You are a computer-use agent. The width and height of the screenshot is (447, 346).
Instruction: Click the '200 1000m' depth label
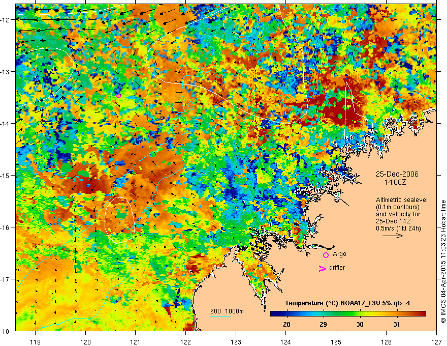point(227,311)
